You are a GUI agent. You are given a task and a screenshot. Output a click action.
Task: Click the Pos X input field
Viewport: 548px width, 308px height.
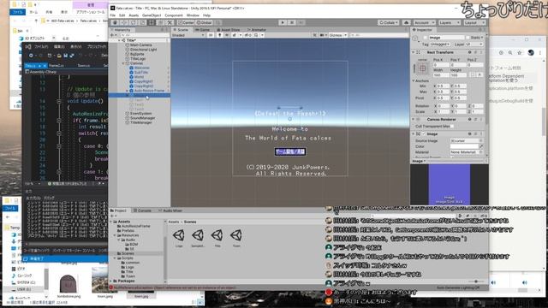[x=441, y=65]
